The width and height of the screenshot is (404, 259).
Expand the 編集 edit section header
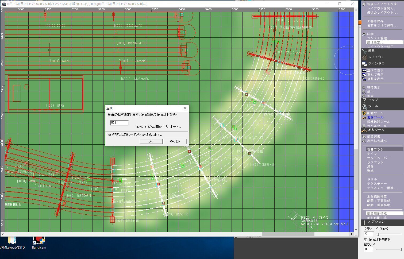click(371, 51)
